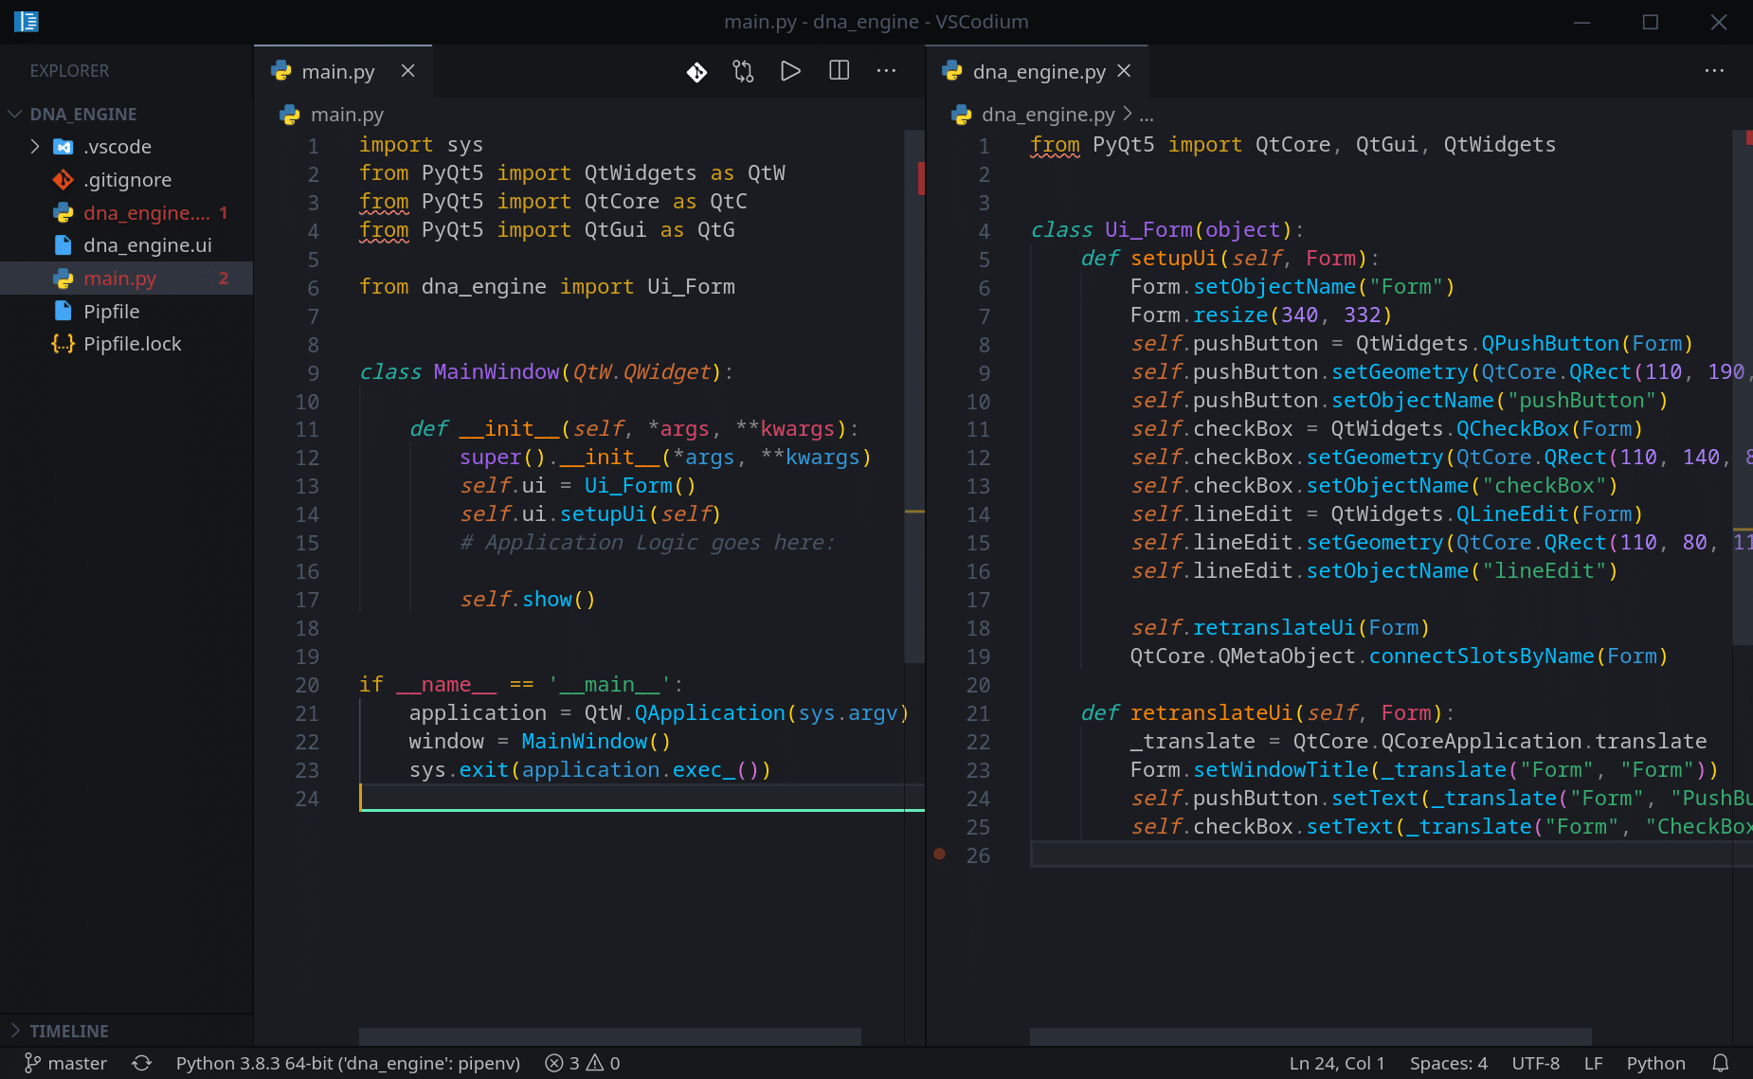Open more actions menu in the right editor group
Viewport: 1753px width, 1079px height.
tap(1714, 71)
